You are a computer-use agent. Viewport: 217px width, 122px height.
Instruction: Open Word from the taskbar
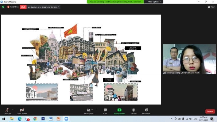point(51,119)
